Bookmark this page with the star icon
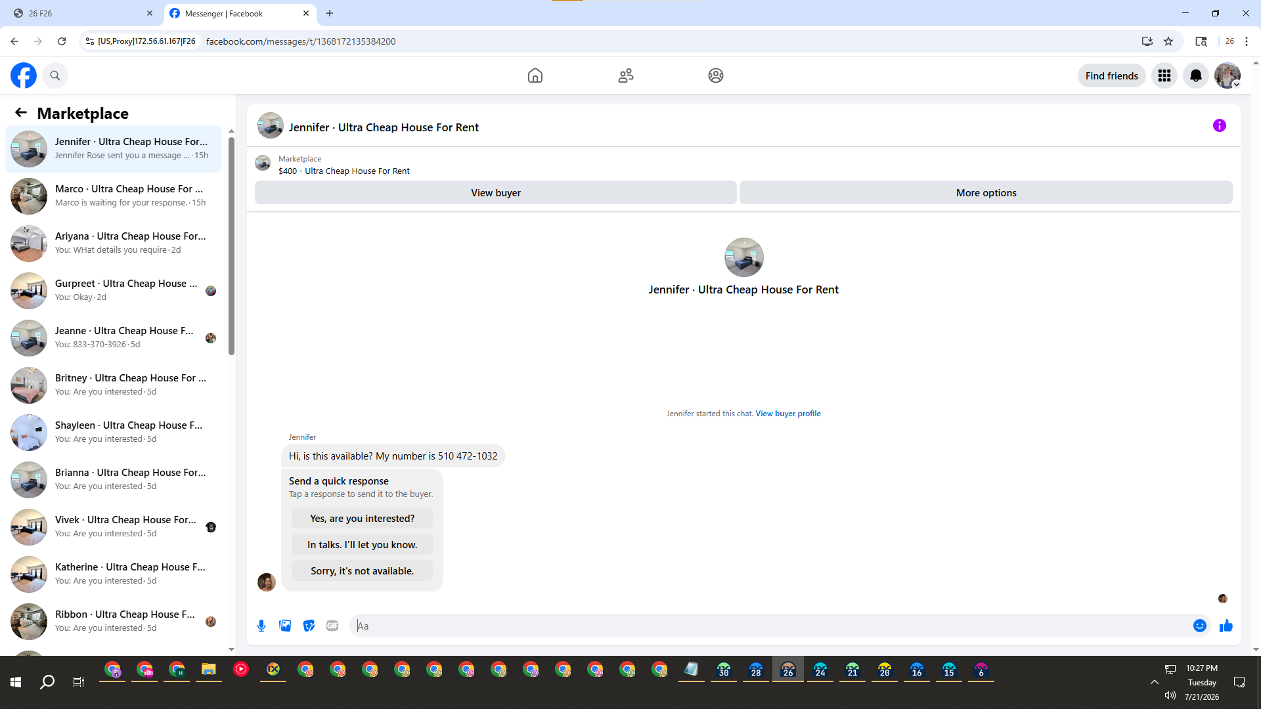1261x709 pixels. coord(1168,41)
